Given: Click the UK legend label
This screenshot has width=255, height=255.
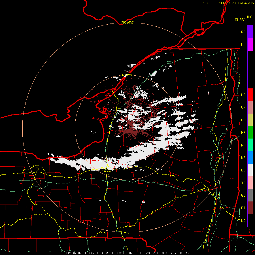Looking at the screenshot, I should coord(243,44).
